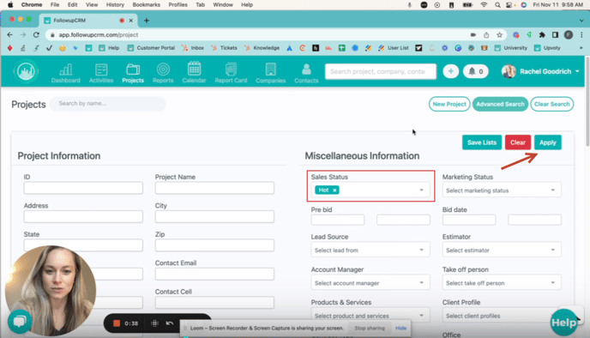Stop the Loom recording with red square

[x=117, y=323]
